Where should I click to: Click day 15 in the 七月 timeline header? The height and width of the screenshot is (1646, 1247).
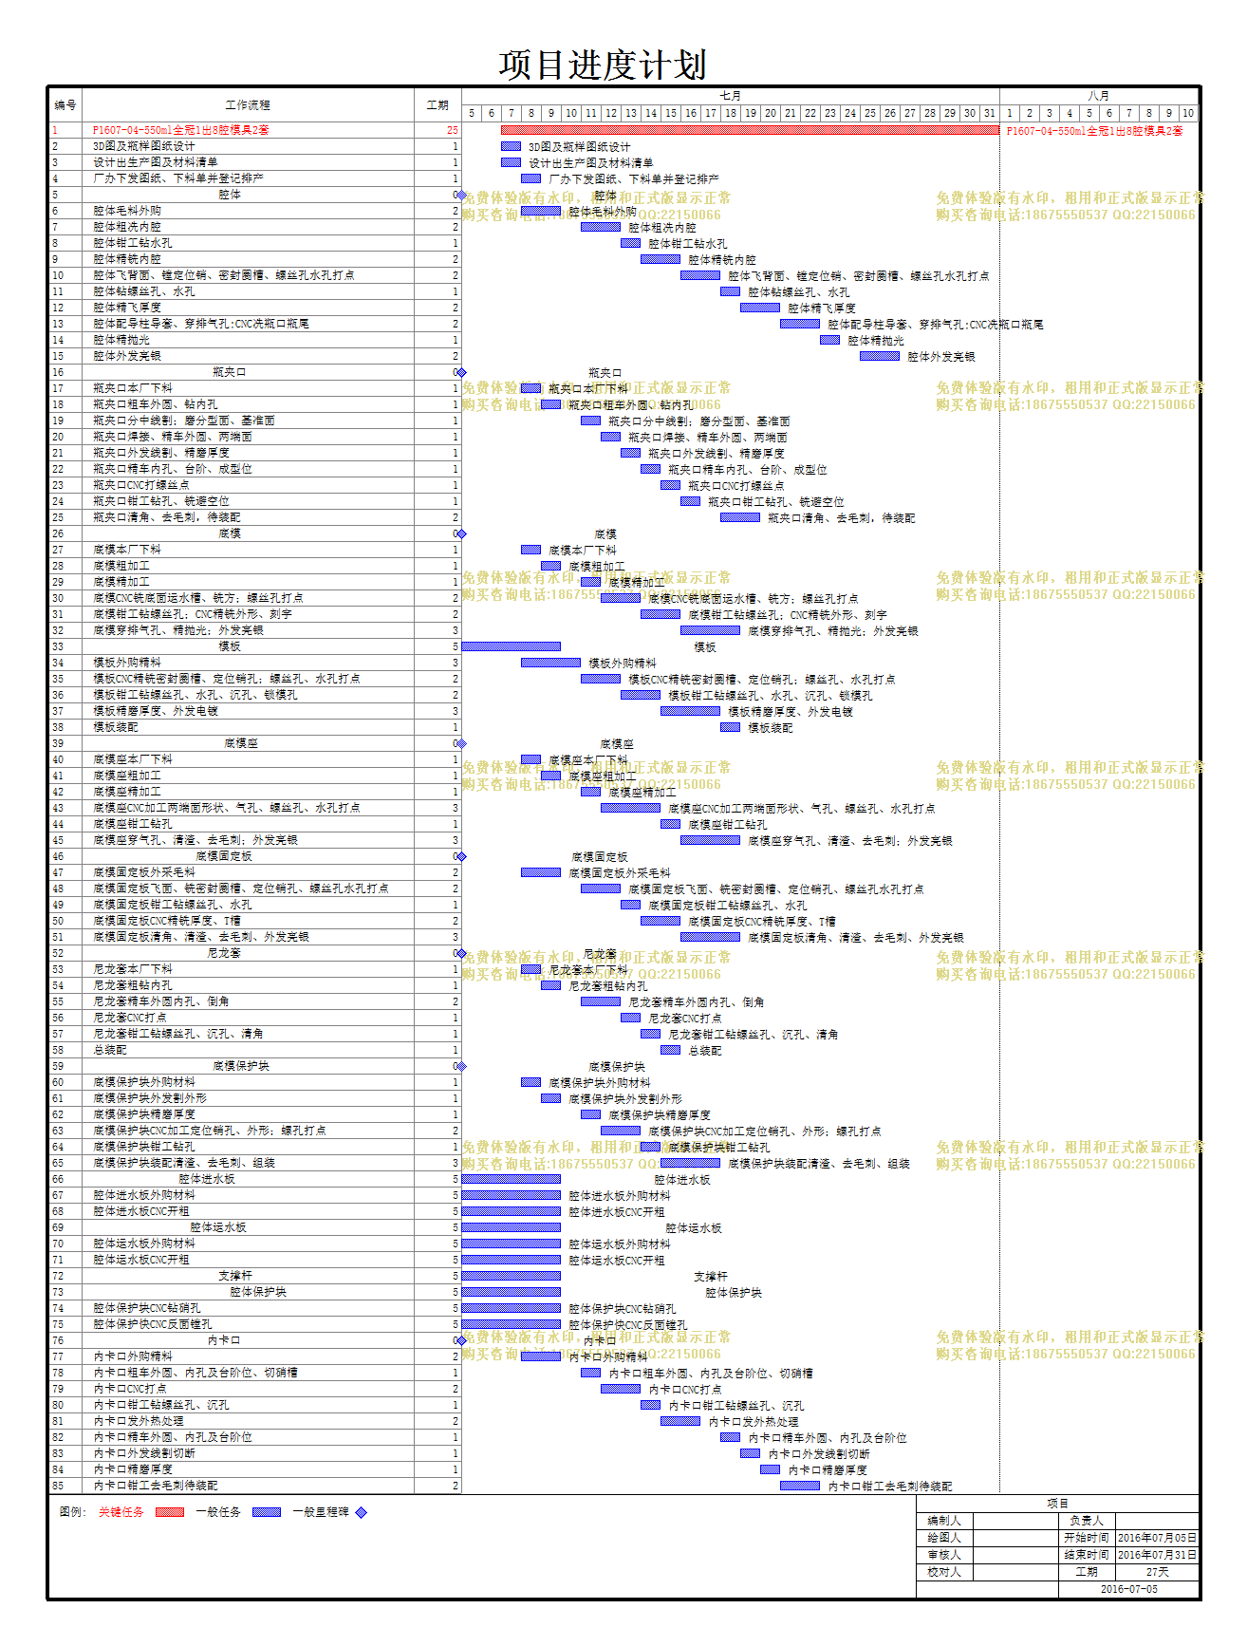coord(671,113)
